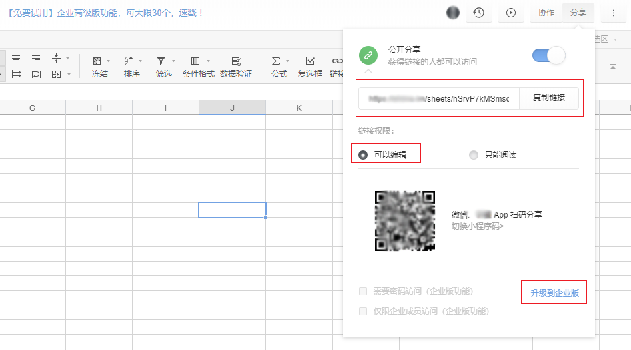Viewport: 631px width, 350px height.
Task: Click the vertical alignment icon
Action: point(56,58)
